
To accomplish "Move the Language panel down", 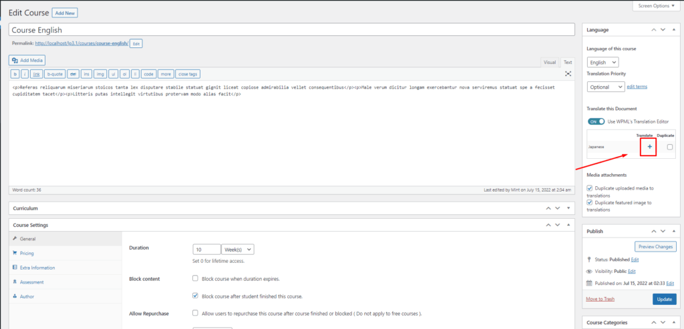I will coord(663,29).
